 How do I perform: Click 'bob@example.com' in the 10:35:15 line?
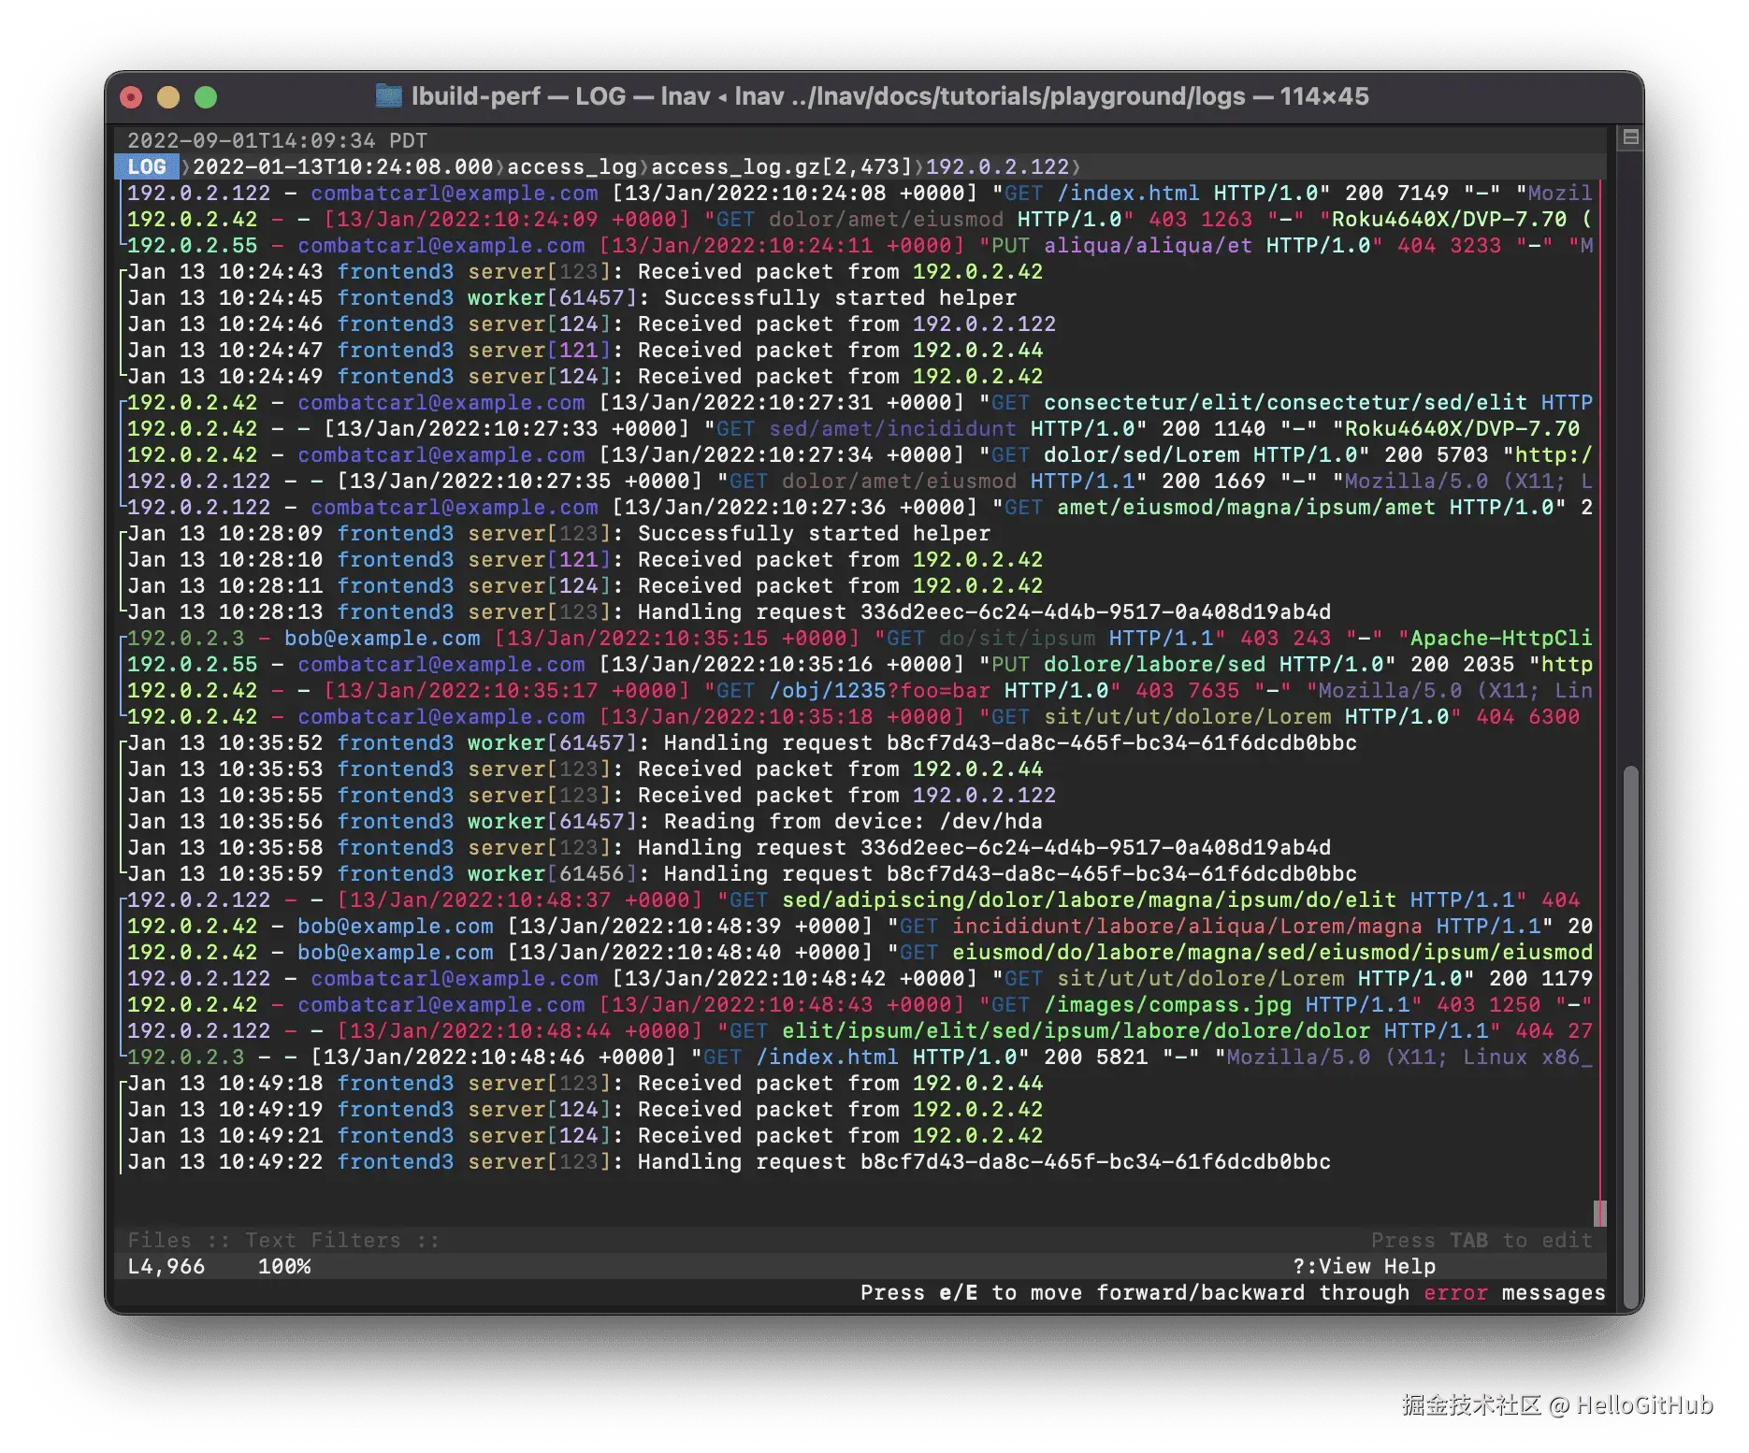click(x=383, y=639)
